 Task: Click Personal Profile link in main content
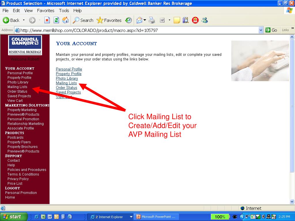pyautogui.click(x=69, y=69)
